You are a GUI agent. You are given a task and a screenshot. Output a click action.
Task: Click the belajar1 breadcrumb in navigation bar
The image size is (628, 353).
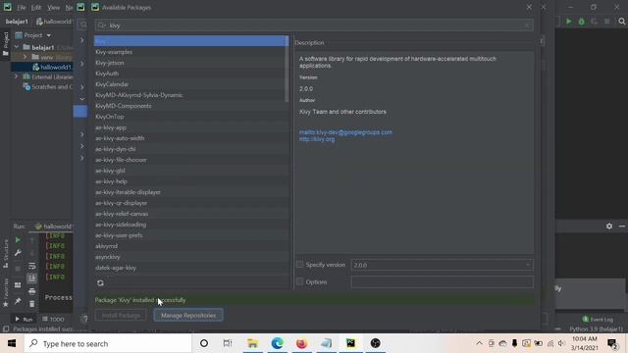click(17, 22)
